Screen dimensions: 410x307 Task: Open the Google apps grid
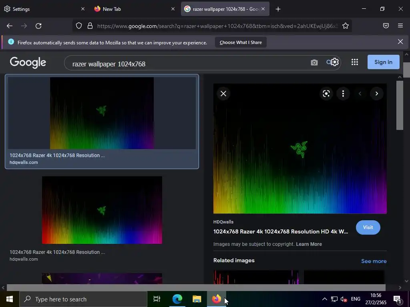tap(355, 62)
